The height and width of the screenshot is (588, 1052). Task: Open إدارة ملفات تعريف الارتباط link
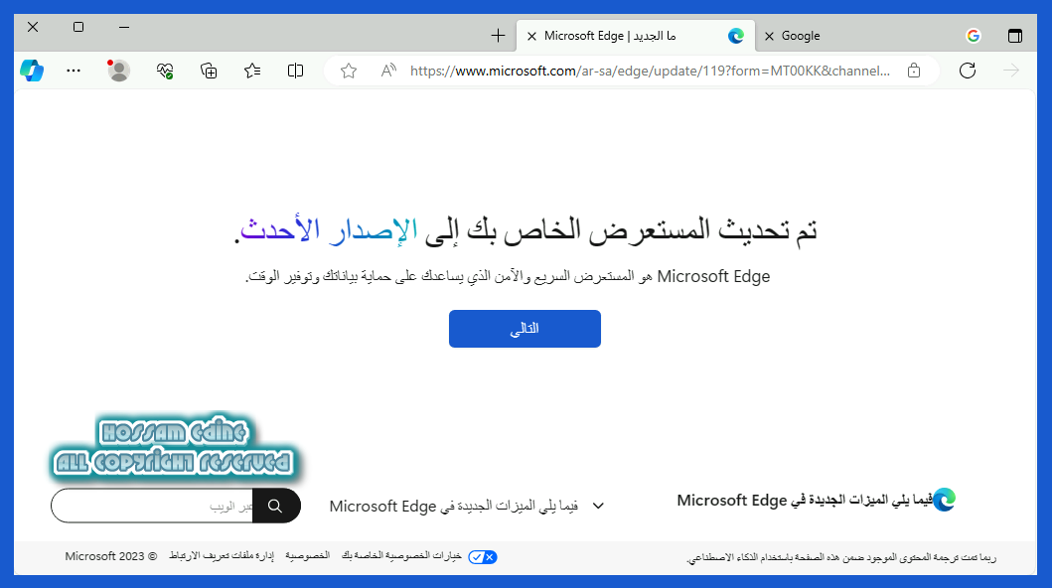tap(222, 556)
